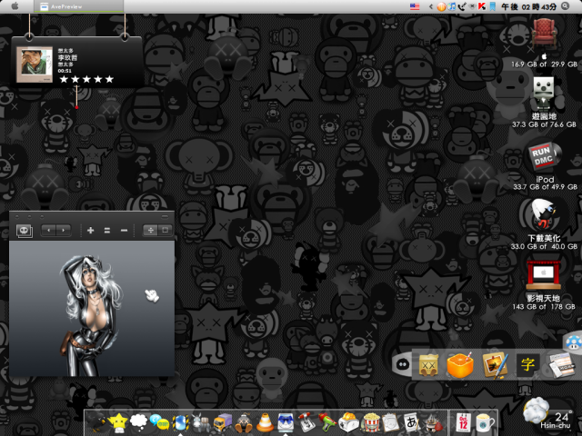Select the move tool in preview toolbar
This screenshot has height=436, width=582.
[x=151, y=230]
